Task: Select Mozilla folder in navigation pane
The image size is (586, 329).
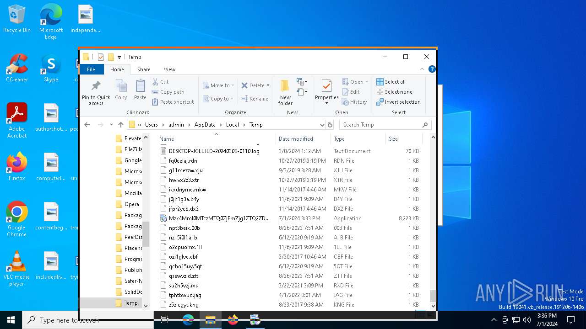Action: coord(133,193)
